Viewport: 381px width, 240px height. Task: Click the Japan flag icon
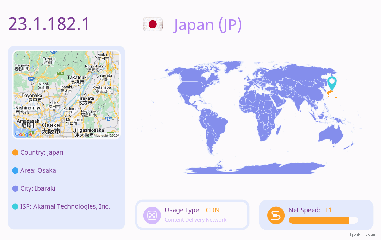coord(153,24)
